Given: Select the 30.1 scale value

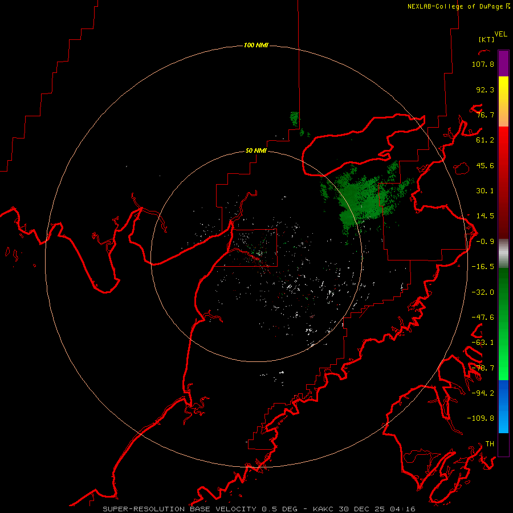Looking at the screenshot, I should (485, 191).
